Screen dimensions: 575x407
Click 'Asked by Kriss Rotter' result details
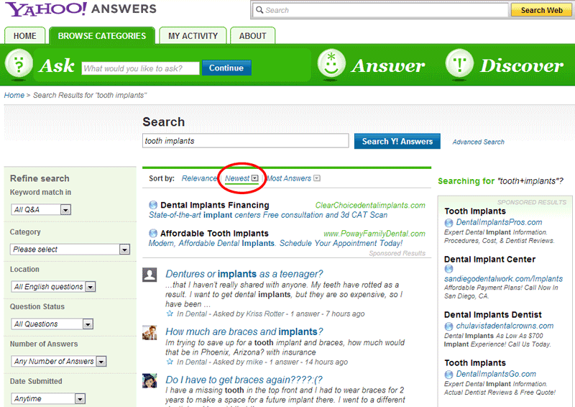coord(271,314)
